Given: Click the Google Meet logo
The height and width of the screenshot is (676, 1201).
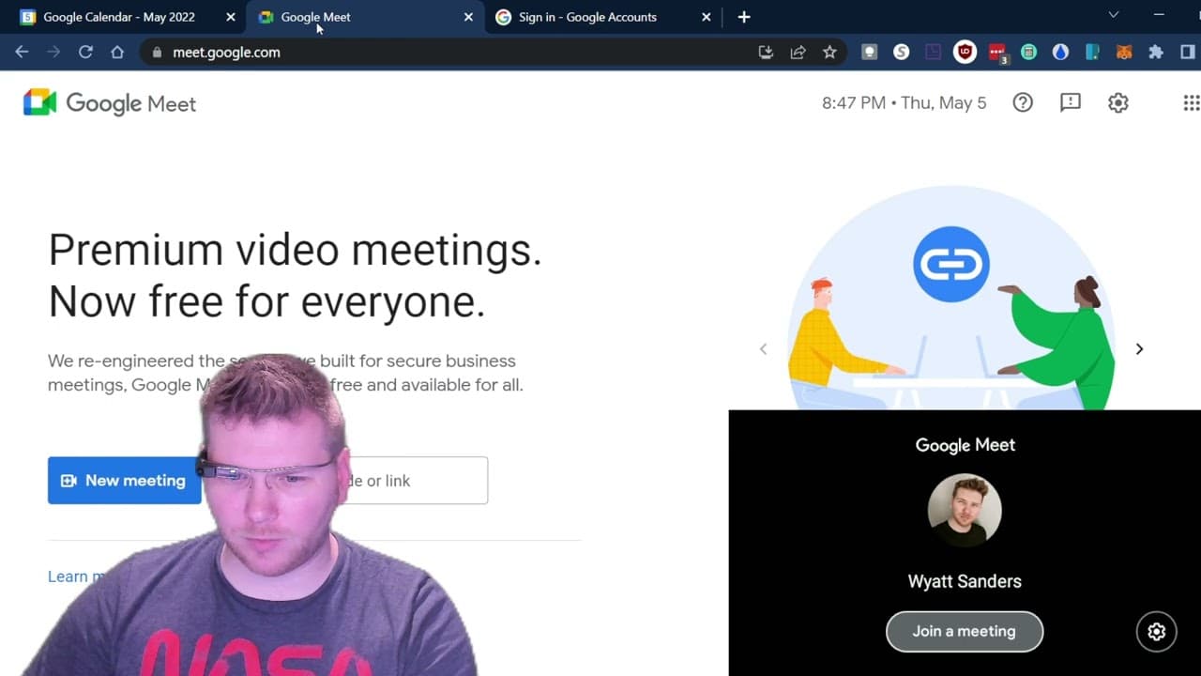Looking at the screenshot, I should (x=110, y=103).
